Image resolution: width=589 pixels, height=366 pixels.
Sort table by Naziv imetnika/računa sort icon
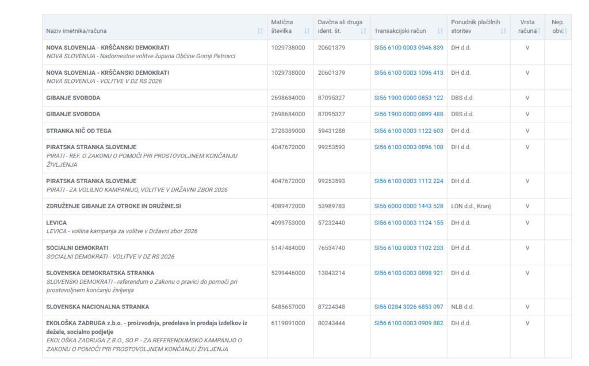coord(261,31)
